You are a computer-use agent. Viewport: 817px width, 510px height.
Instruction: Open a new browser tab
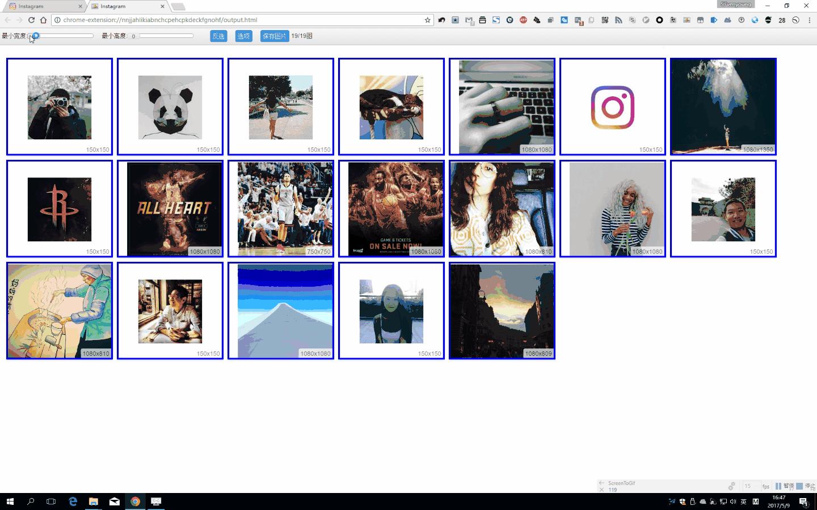[178, 7]
